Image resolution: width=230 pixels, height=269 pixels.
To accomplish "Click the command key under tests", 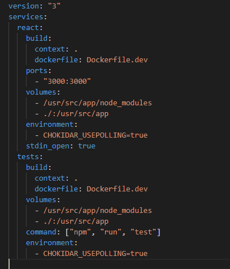I will click(41, 232).
